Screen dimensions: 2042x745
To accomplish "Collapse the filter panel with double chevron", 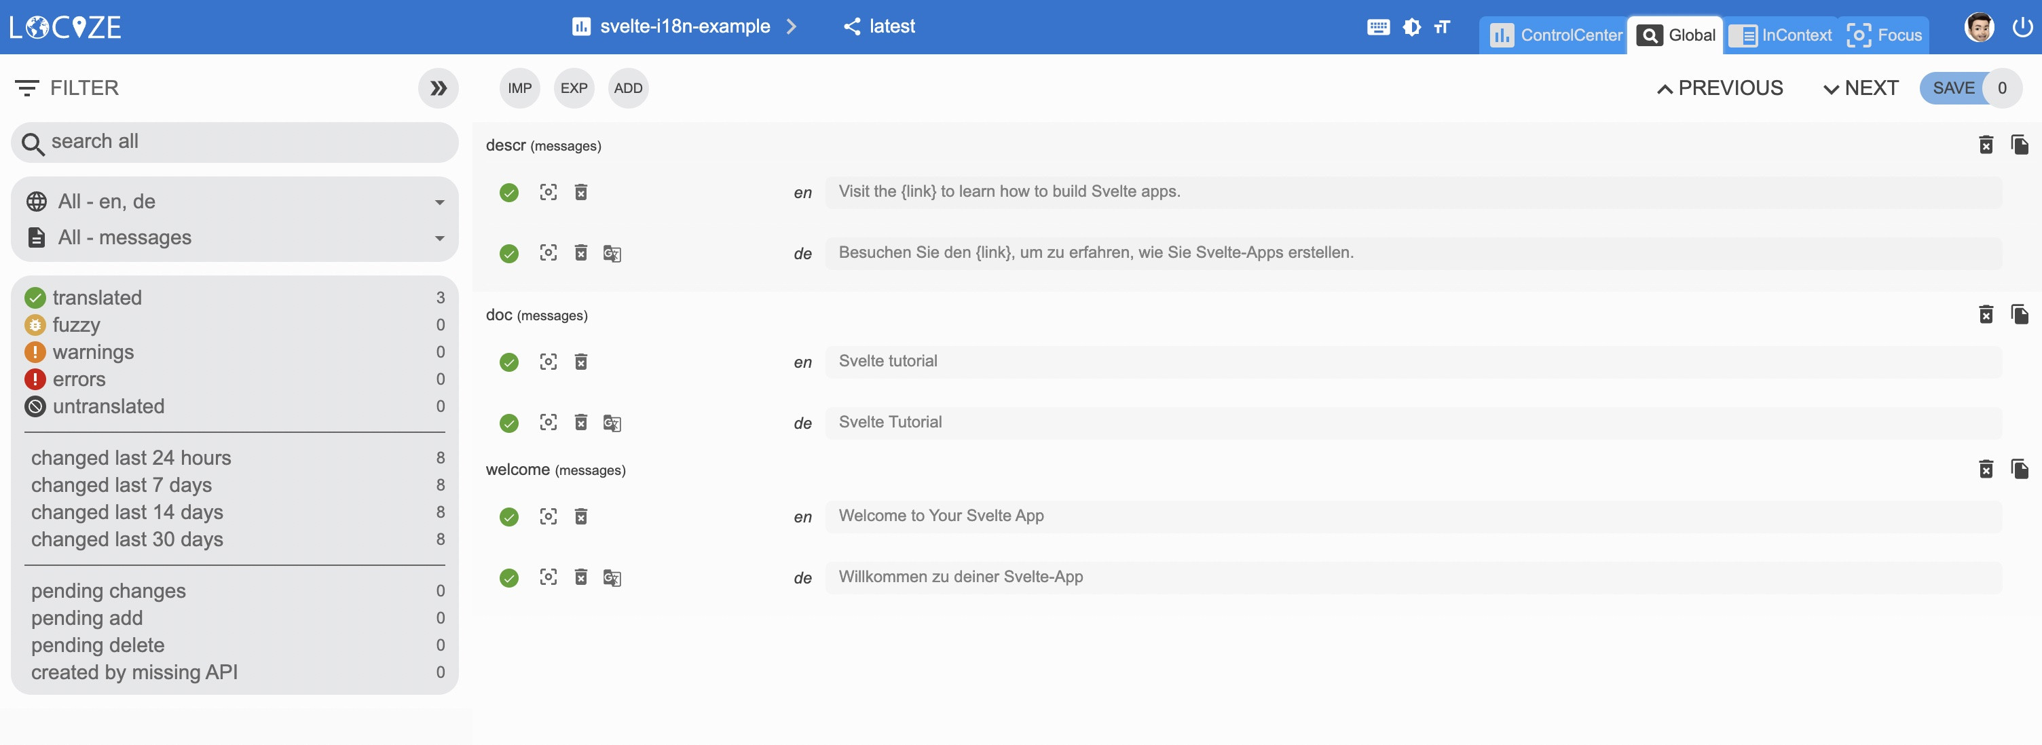I will click(439, 88).
